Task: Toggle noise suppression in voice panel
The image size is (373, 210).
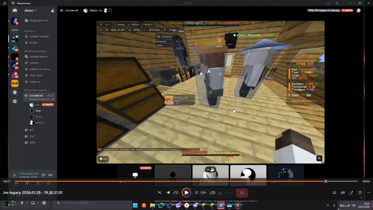Action: coord(44,175)
